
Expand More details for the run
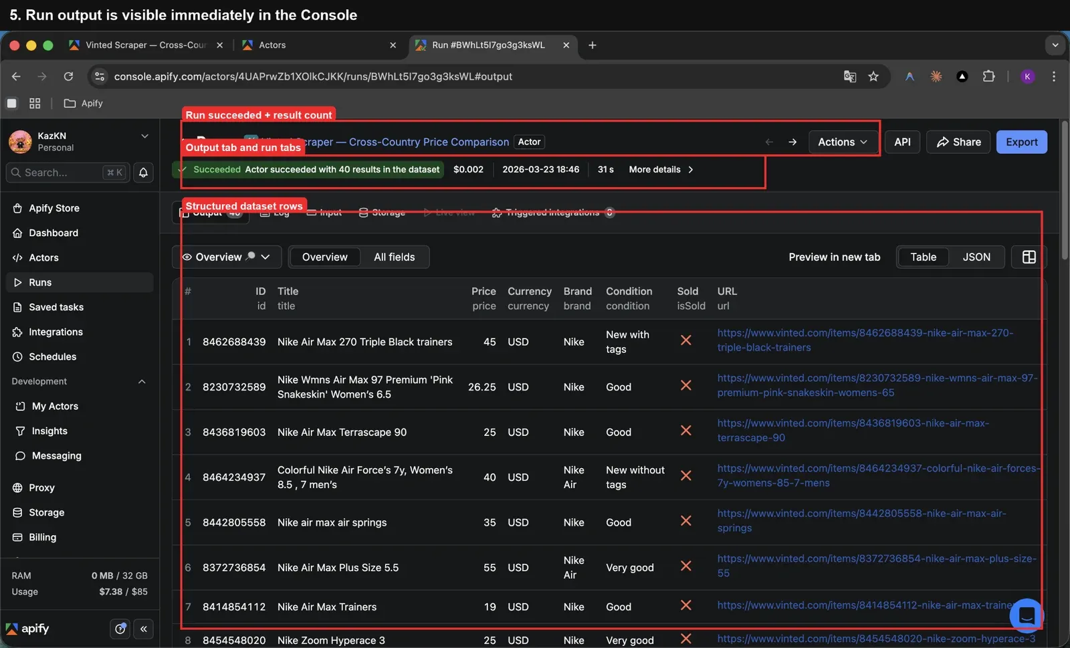tap(661, 169)
